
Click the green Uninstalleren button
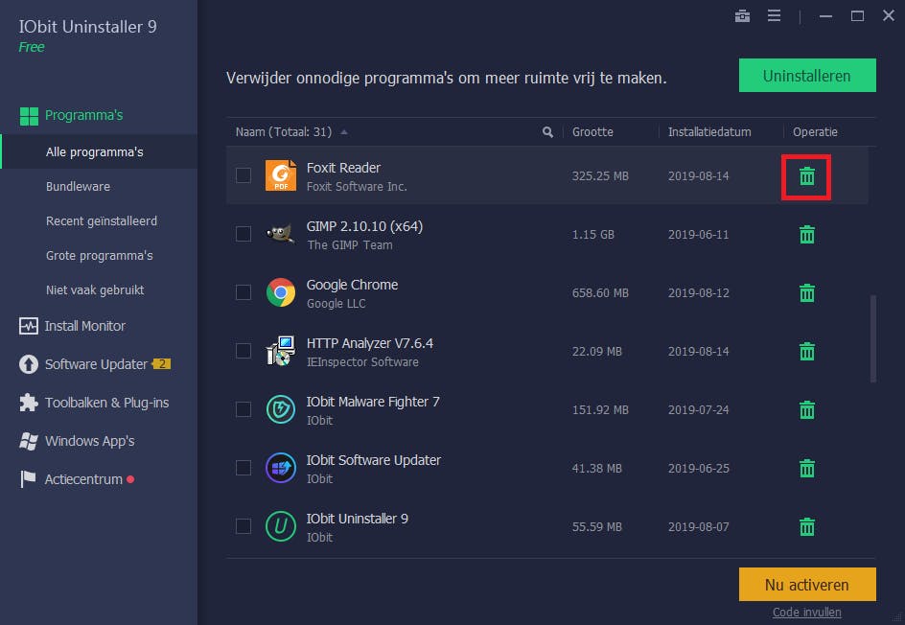[807, 76]
